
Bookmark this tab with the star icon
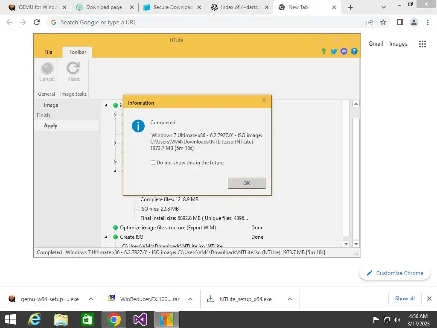coord(383,22)
